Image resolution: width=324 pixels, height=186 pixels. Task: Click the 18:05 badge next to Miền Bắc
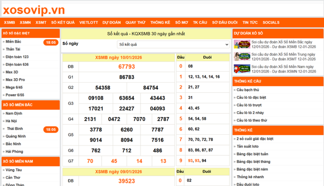51,42
